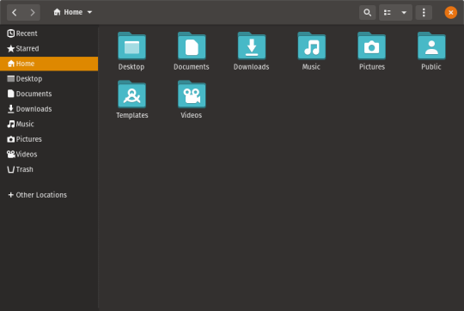Screen dimensions: 464x311
Task: Toggle list view with the view icon
Action: pos(388,12)
